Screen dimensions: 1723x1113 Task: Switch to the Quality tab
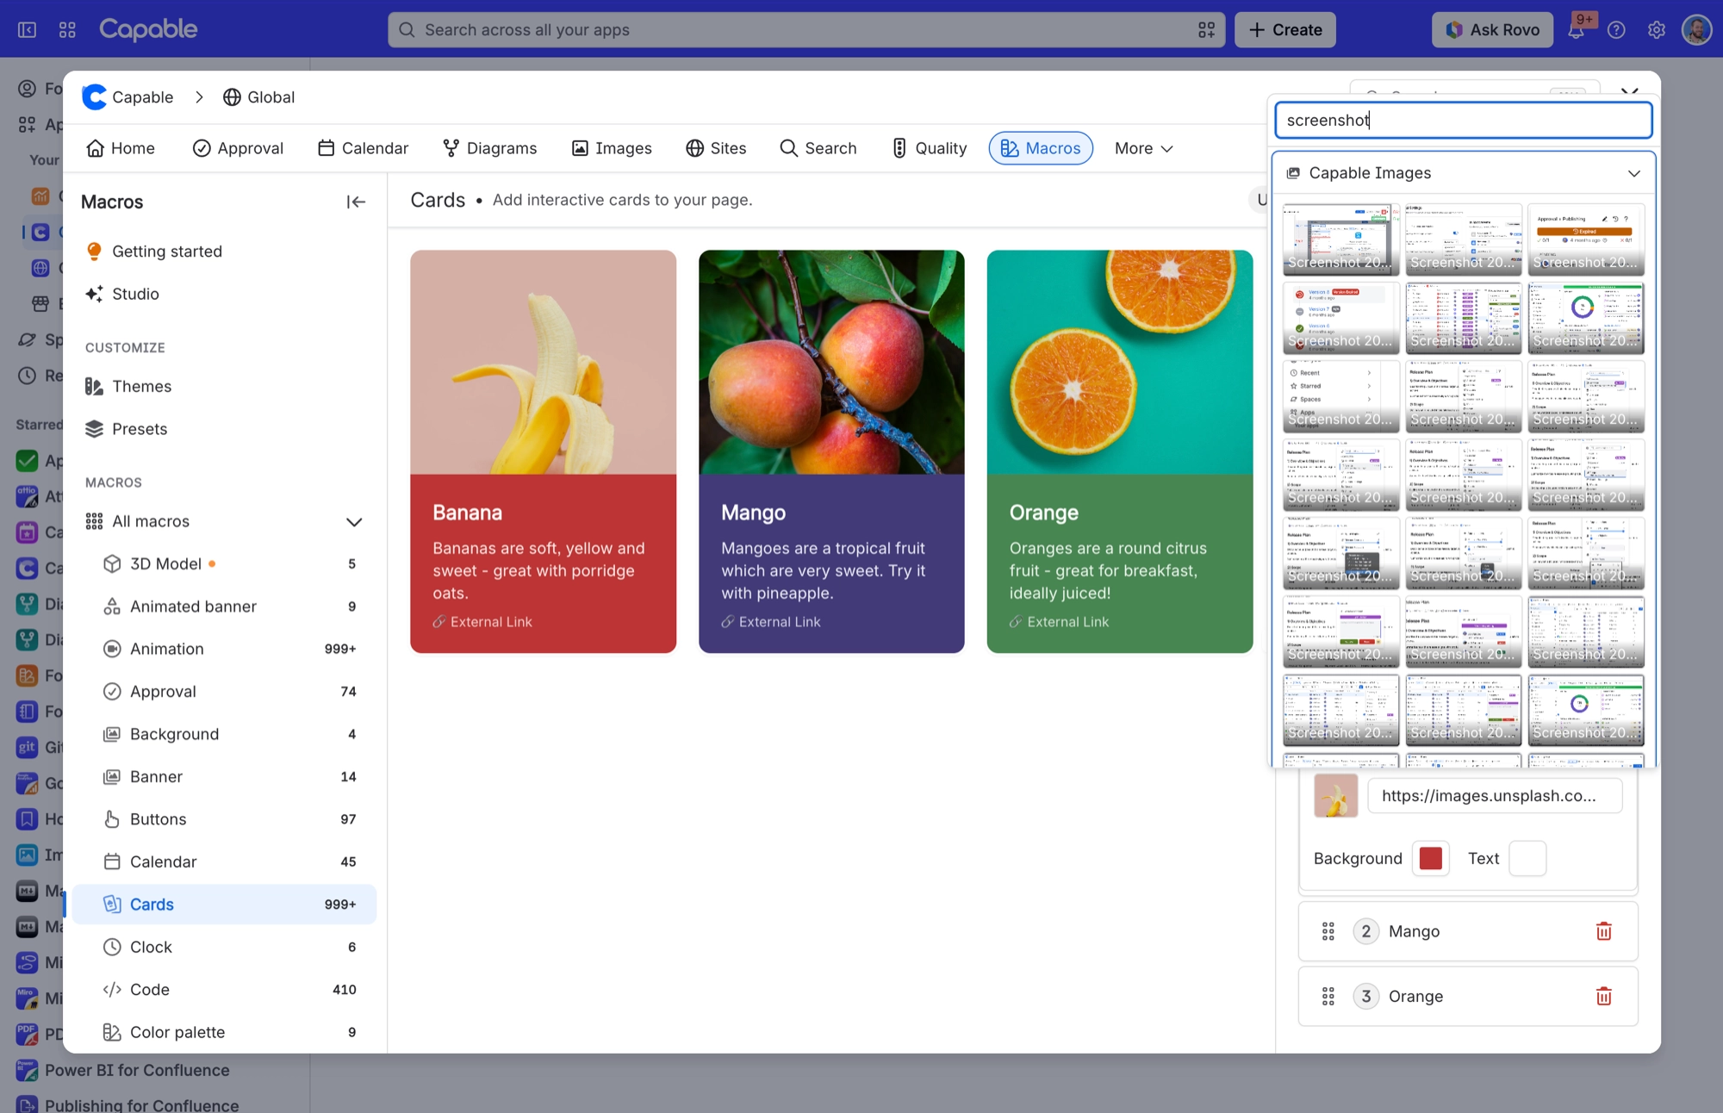929,148
